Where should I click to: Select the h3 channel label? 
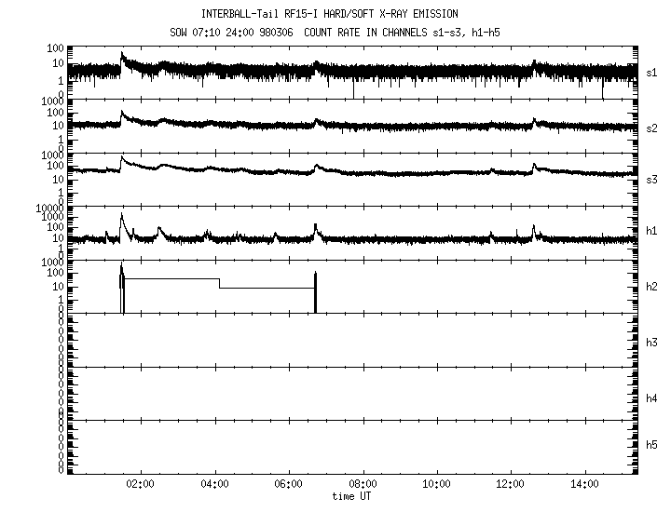coord(651,341)
